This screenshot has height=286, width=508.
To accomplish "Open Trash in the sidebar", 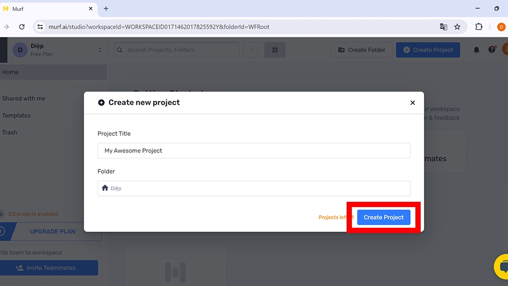I will coord(10,132).
